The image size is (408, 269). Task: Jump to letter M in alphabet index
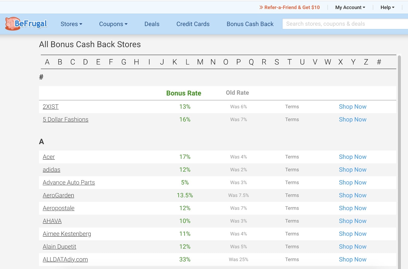coord(200,62)
